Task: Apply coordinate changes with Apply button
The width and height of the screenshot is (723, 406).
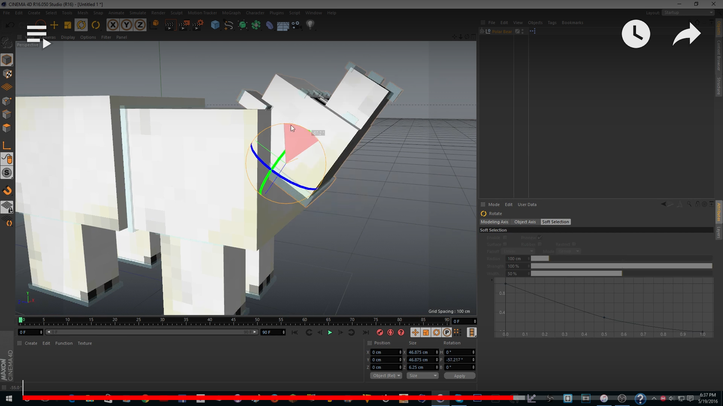Action: 459,376
